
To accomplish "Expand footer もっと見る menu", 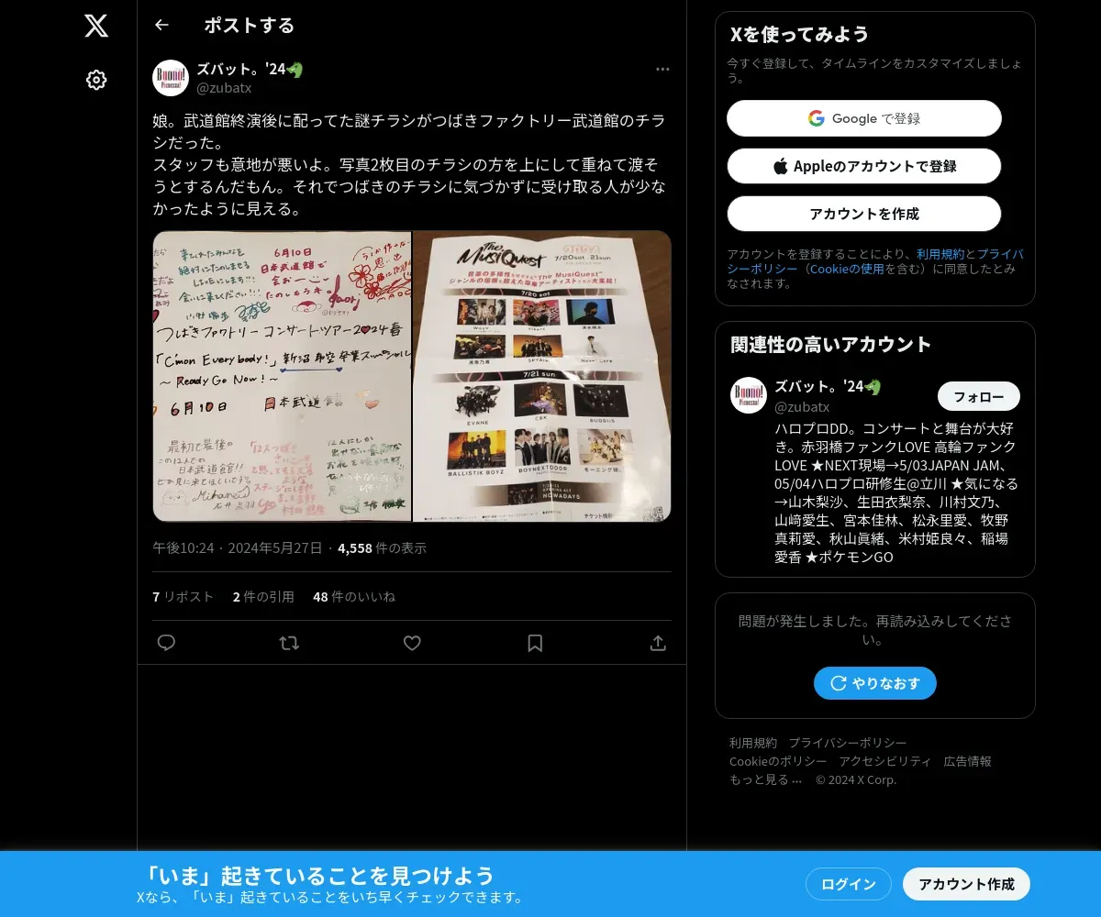I will 766,779.
